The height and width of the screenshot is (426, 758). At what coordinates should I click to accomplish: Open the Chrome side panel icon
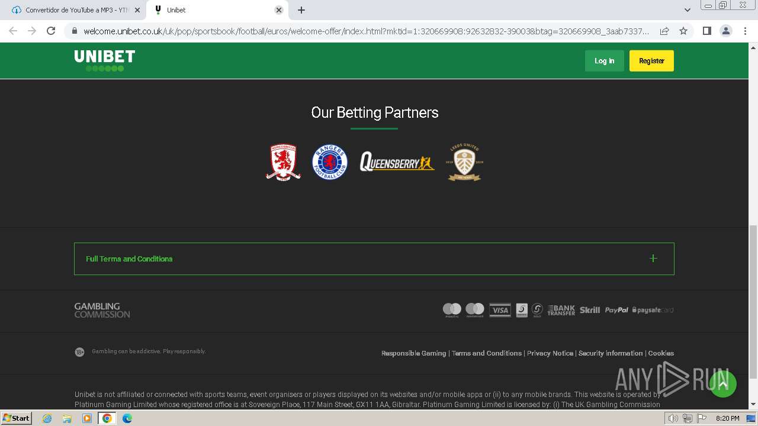(706, 31)
